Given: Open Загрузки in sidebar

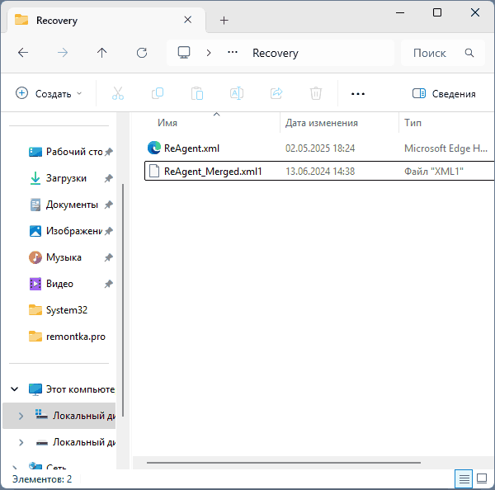Looking at the screenshot, I should click(x=58, y=178).
